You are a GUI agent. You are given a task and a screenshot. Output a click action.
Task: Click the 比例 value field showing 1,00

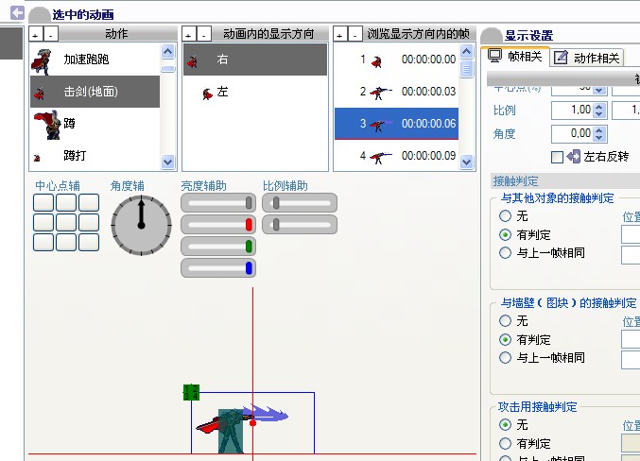tap(571, 110)
